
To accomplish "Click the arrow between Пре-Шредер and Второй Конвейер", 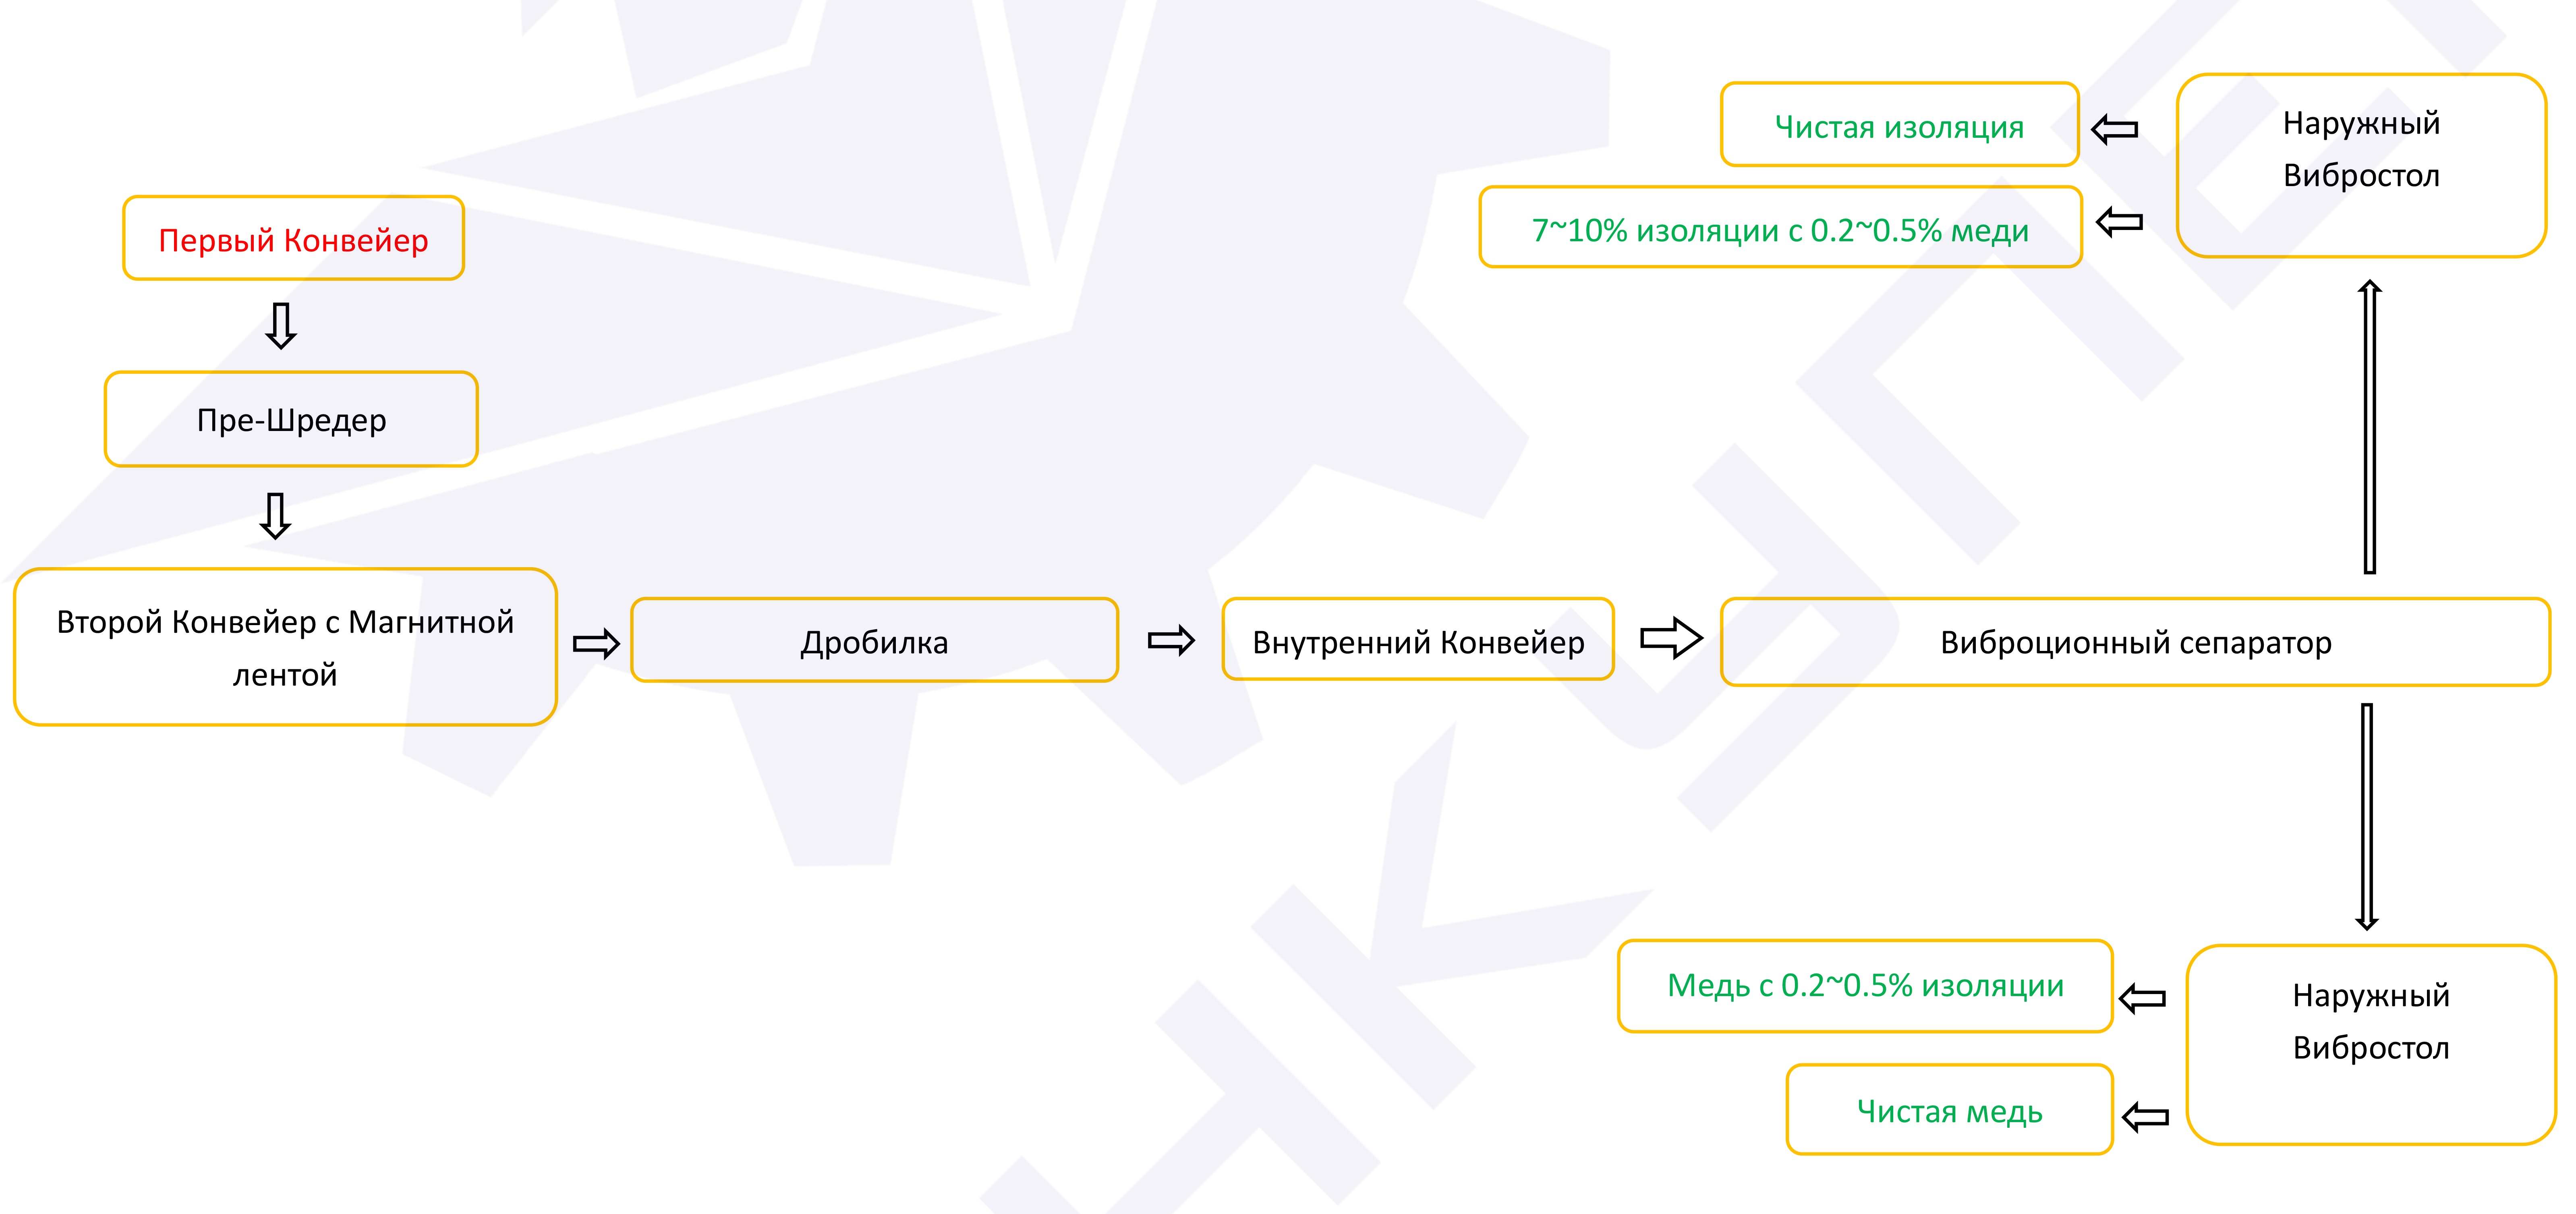I will 275,516.
